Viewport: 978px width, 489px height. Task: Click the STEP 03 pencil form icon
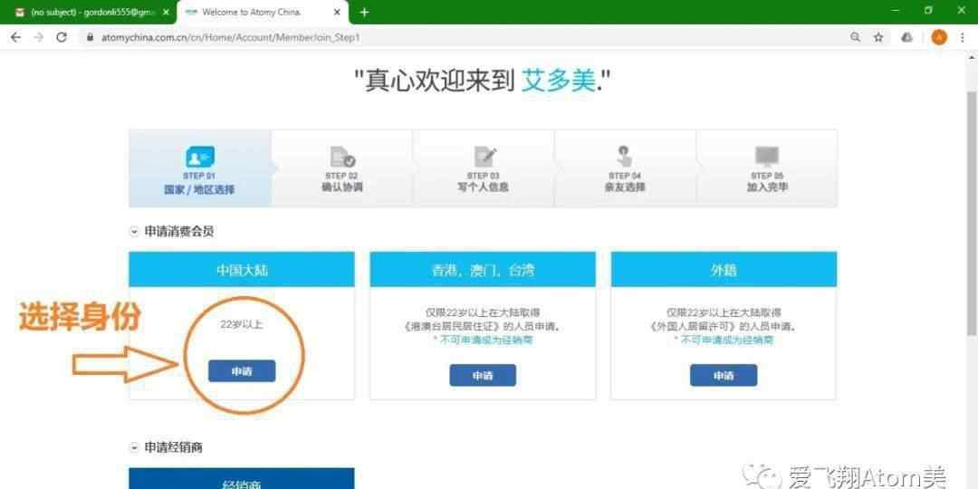[x=484, y=157]
